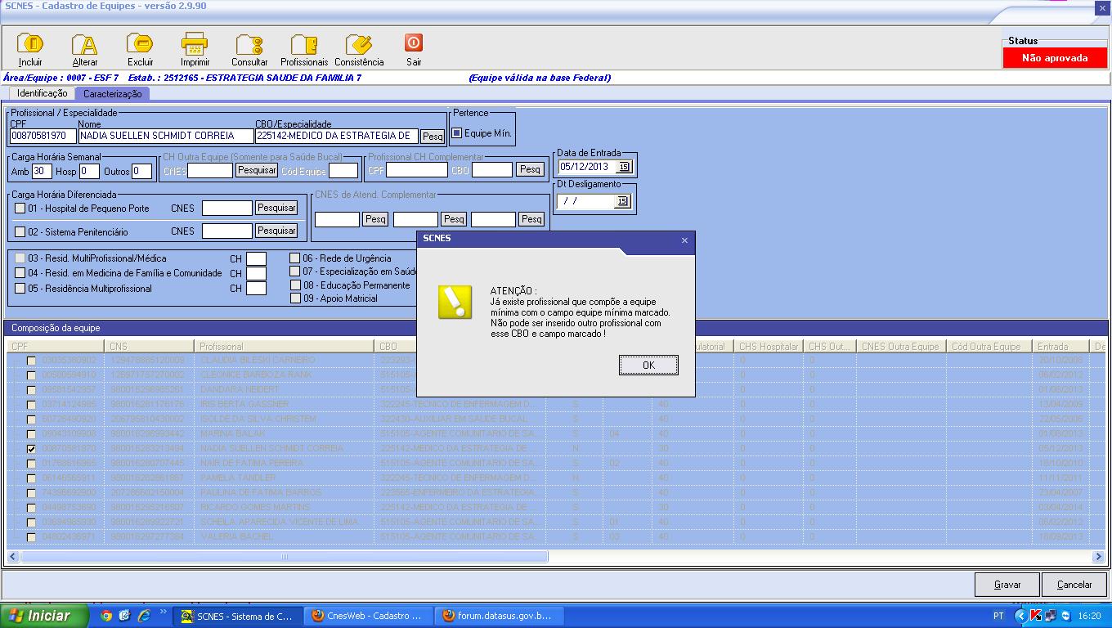Screen dimensions: 1112x628
Task: Click the Entrada column header
Action: point(1061,347)
